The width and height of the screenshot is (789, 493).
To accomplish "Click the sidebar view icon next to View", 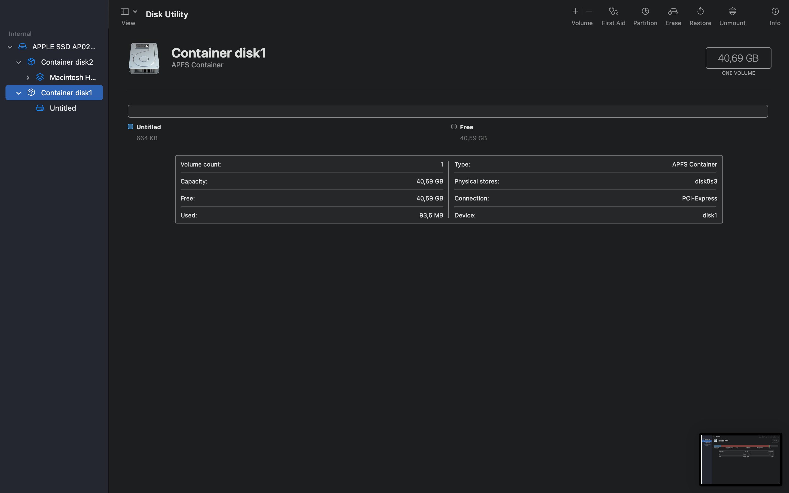I will (125, 11).
